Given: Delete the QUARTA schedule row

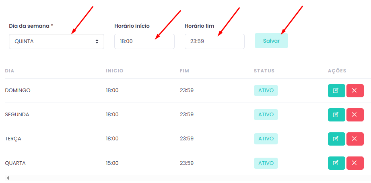Looking at the screenshot, I should click(x=355, y=163).
